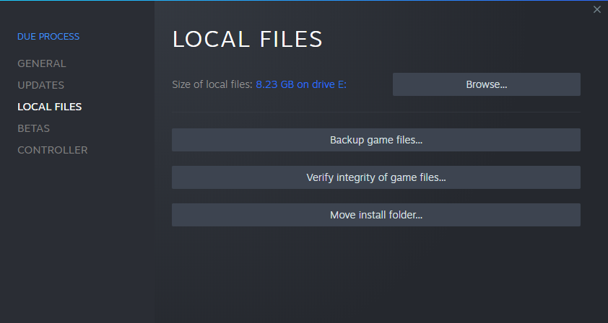Click the Browse... button
The width and height of the screenshot is (608, 323).
point(486,84)
